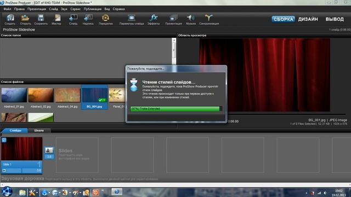Click the AB transition icon after Slide 1
351x197 pixels.
(49, 150)
